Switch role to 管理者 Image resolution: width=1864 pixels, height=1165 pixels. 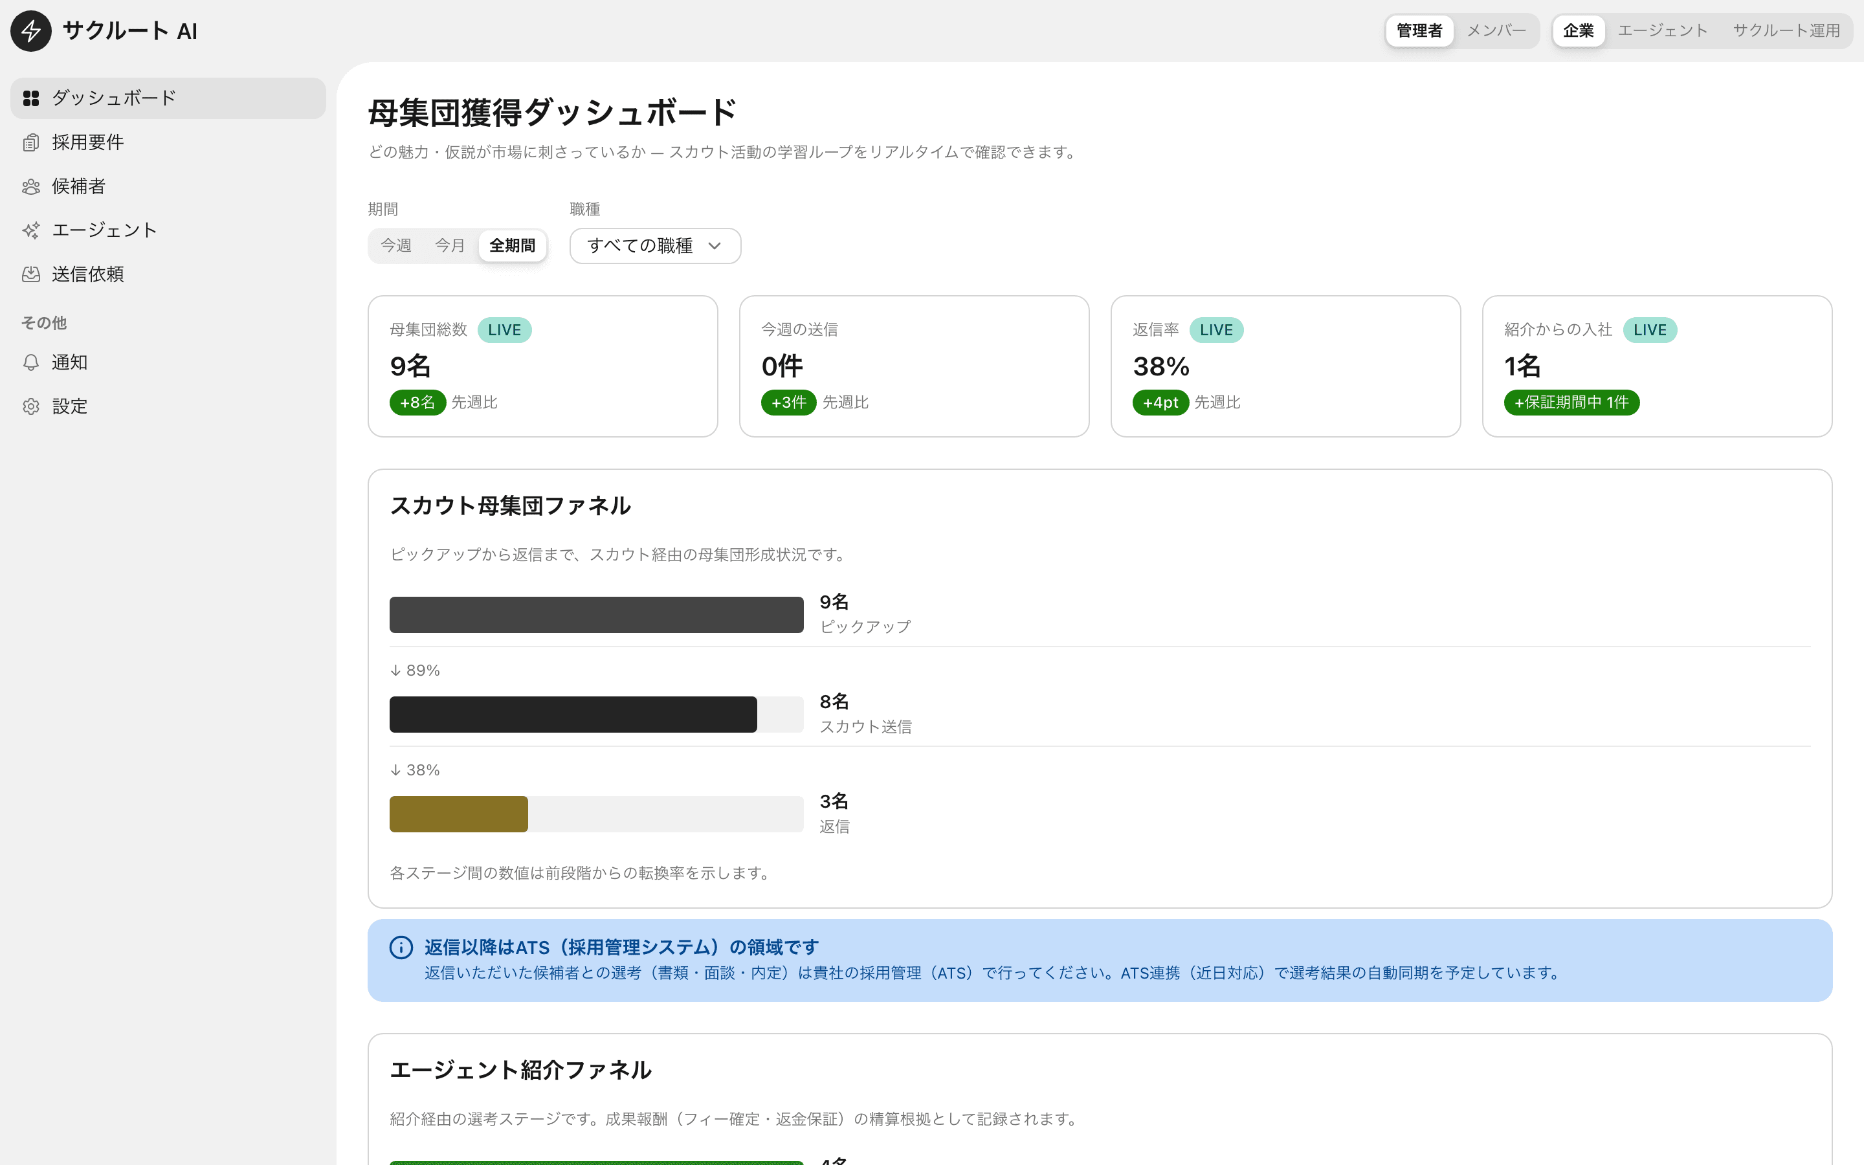[1419, 31]
